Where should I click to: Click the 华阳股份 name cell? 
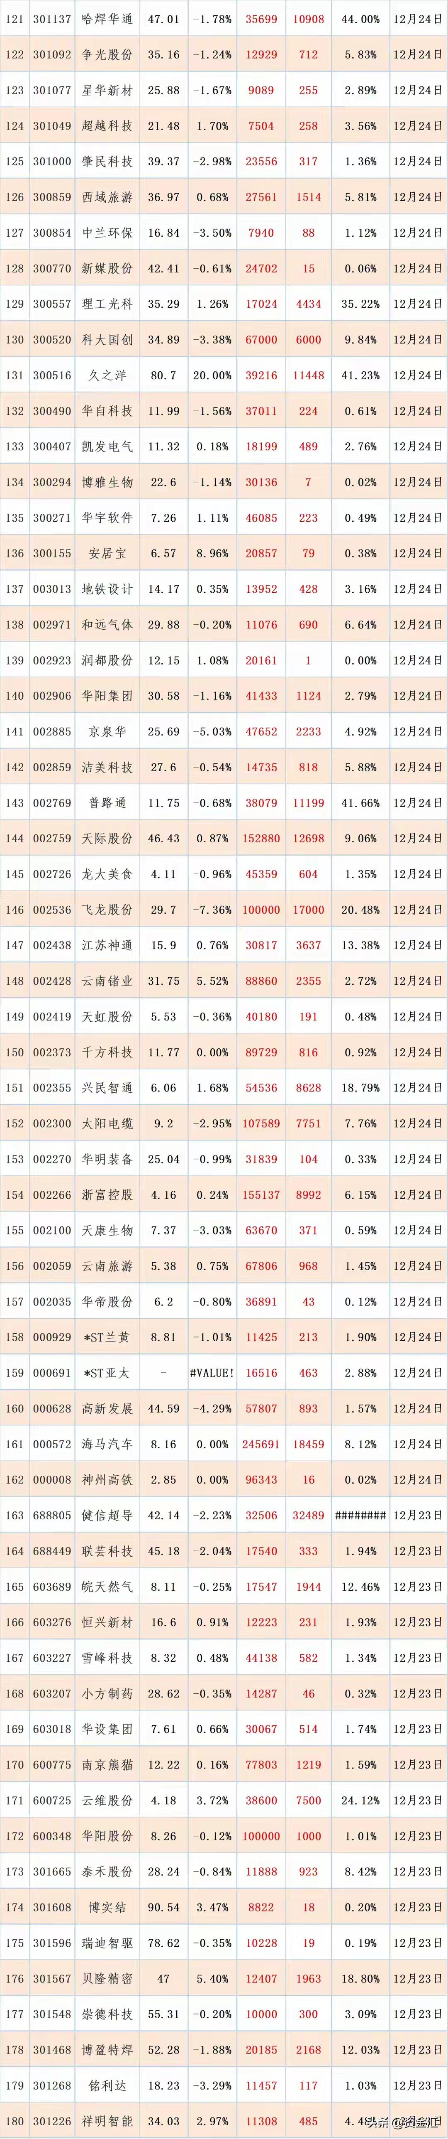pyautogui.click(x=107, y=1837)
